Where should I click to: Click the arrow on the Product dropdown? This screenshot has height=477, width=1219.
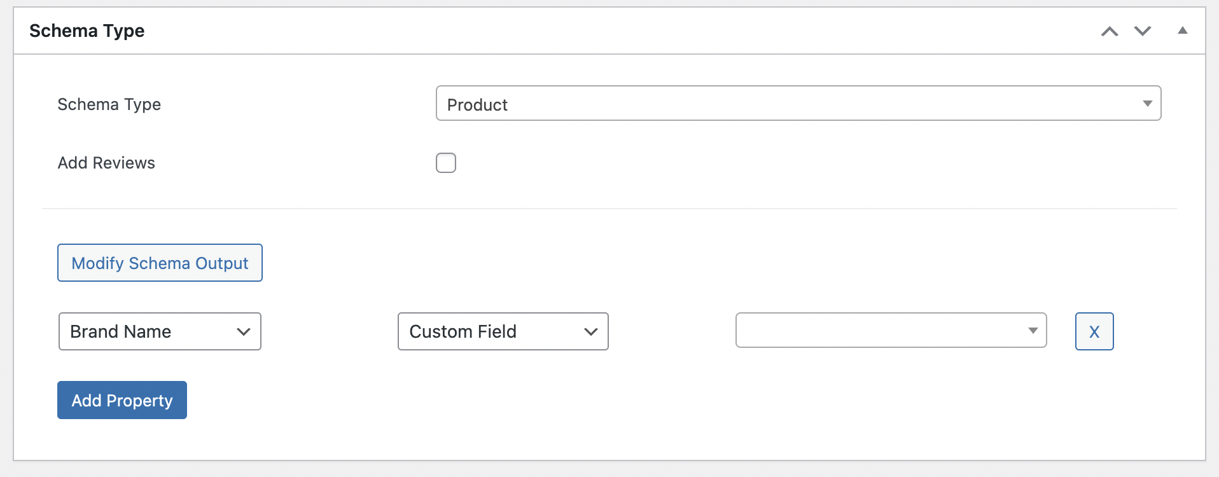(1147, 104)
